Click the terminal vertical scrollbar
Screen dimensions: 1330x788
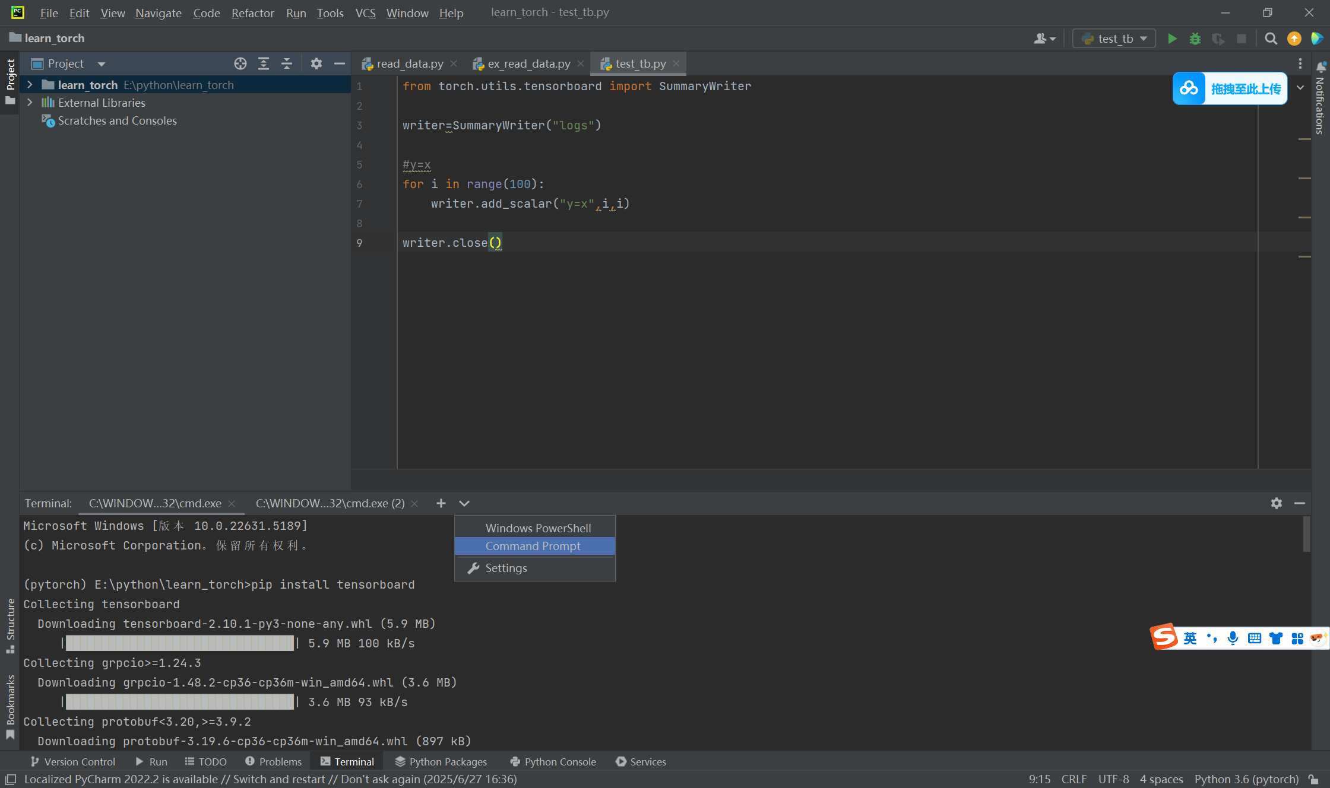click(x=1306, y=534)
